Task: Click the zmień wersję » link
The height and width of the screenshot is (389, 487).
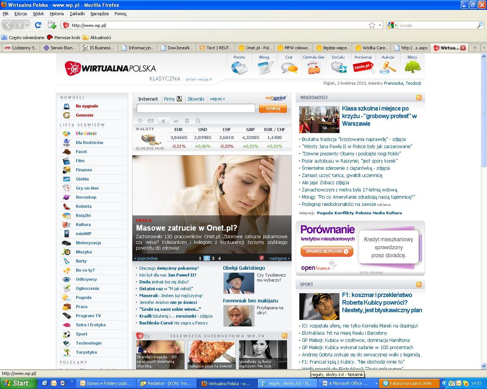Action: [199, 79]
